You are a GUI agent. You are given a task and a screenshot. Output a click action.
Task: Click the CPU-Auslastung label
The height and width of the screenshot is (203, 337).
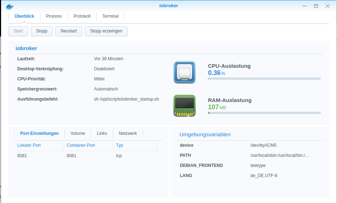229,66
